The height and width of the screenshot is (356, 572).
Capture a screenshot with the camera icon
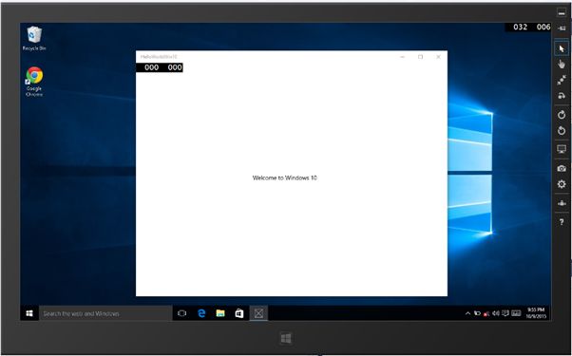(562, 168)
